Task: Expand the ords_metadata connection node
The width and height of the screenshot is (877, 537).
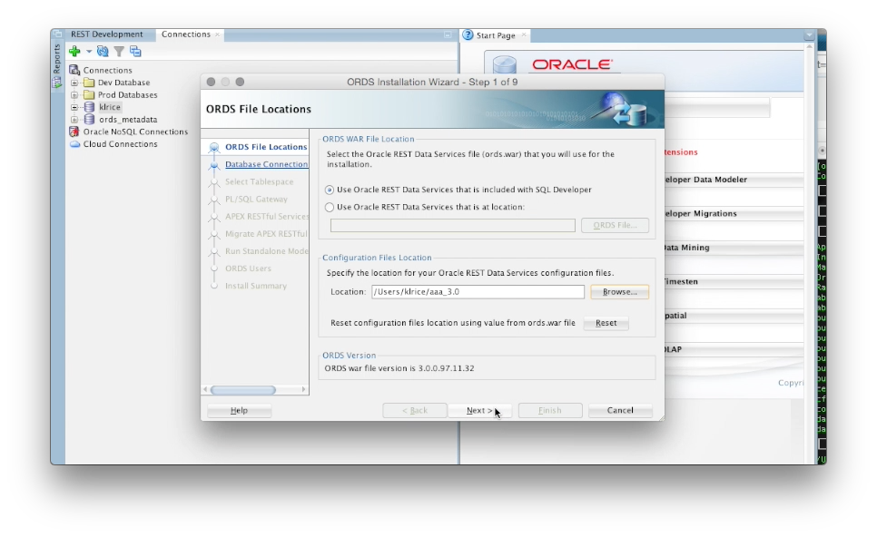Action: [x=74, y=119]
